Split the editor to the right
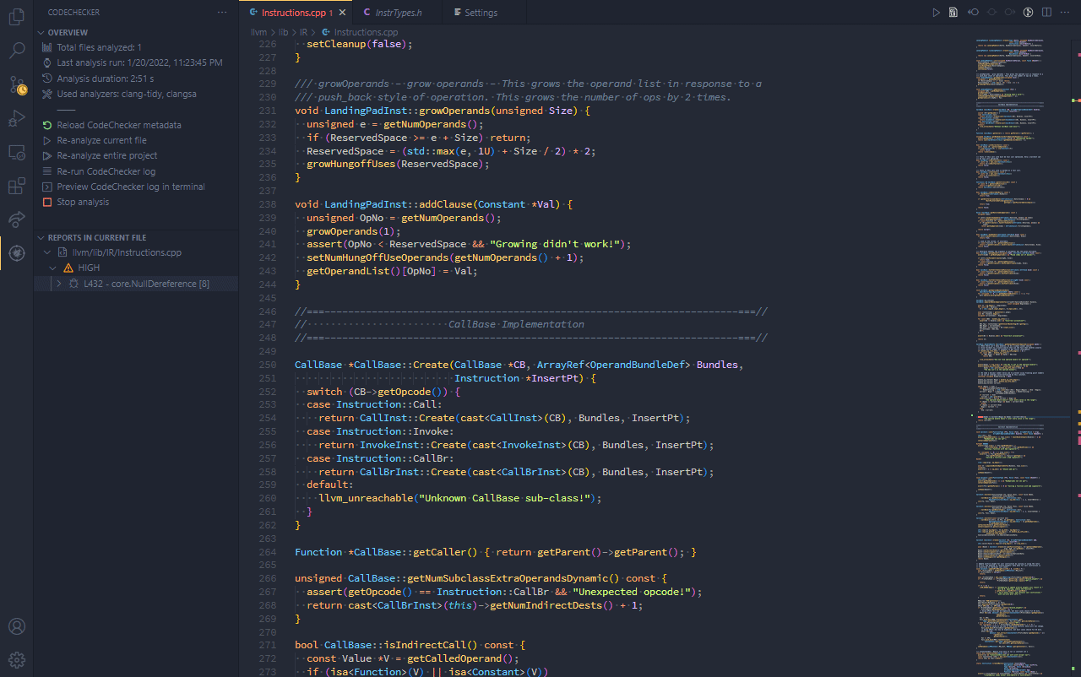The height and width of the screenshot is (677, 1081). tap(1046, 13)
